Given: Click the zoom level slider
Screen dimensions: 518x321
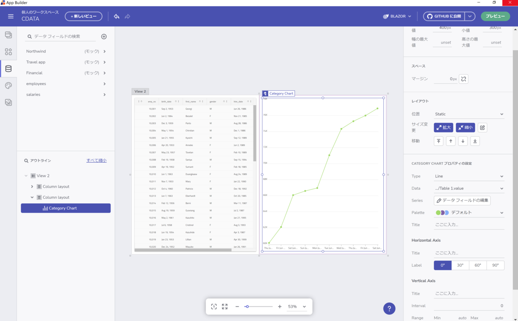Looking at the screenshot, I should pos(259,307).
